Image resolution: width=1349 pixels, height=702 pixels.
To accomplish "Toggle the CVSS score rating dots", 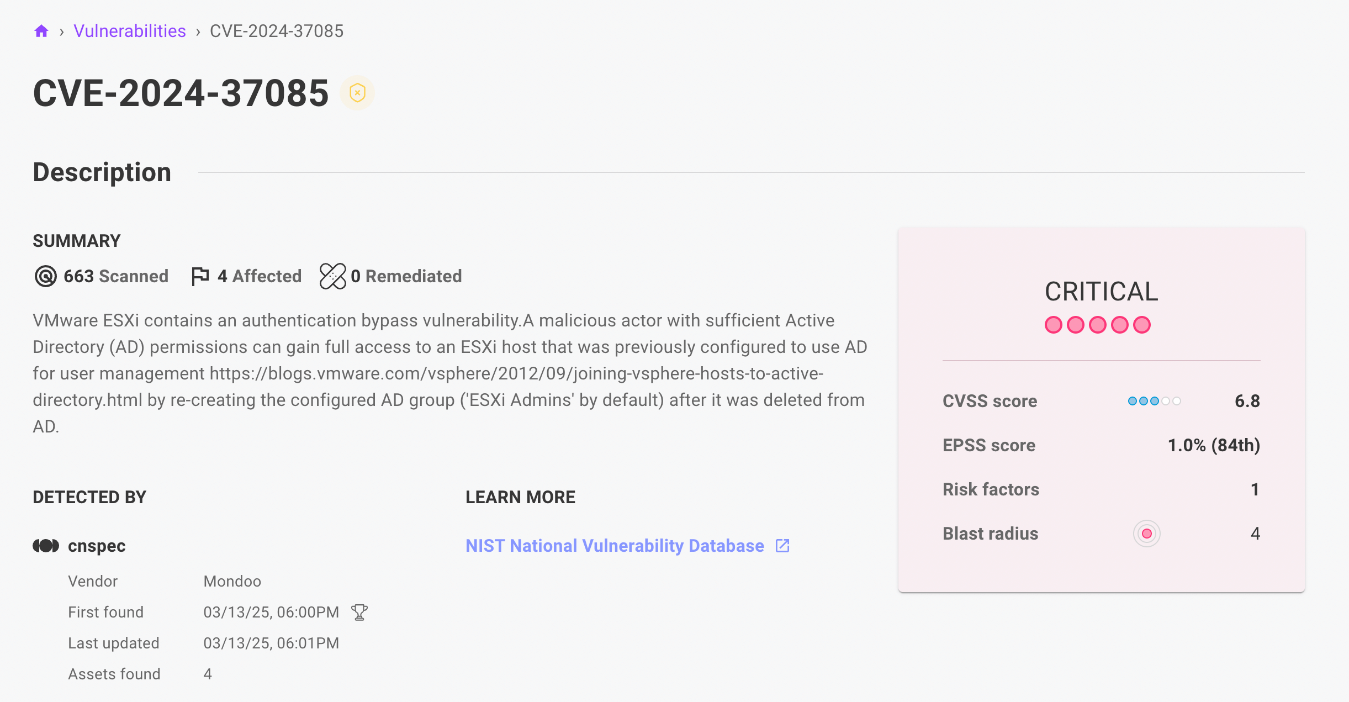I will coord(1151,402).
